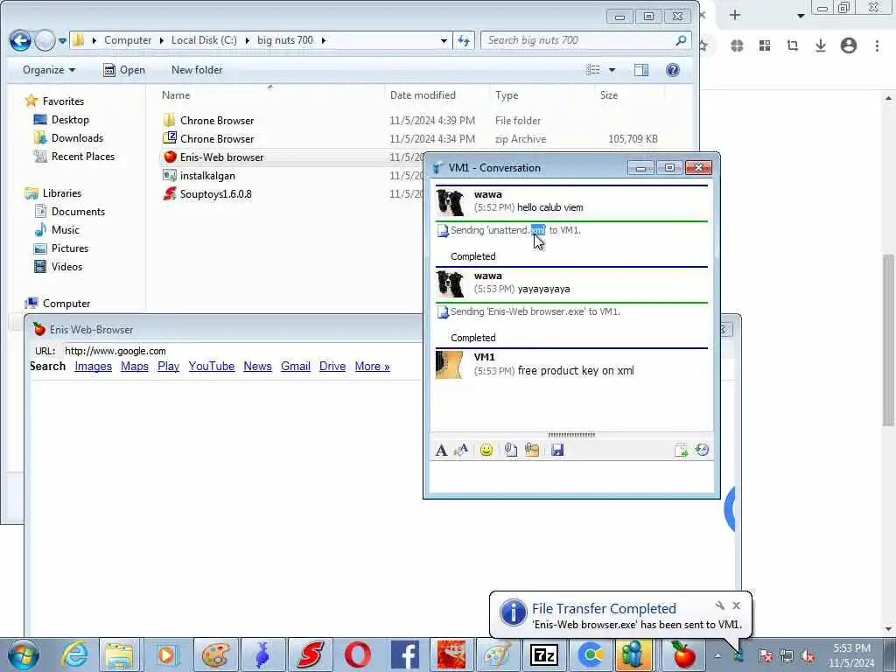The image size is (896, 672).
Task: Open Gmail link in Enis browser
Action: (x=296, y=367)
